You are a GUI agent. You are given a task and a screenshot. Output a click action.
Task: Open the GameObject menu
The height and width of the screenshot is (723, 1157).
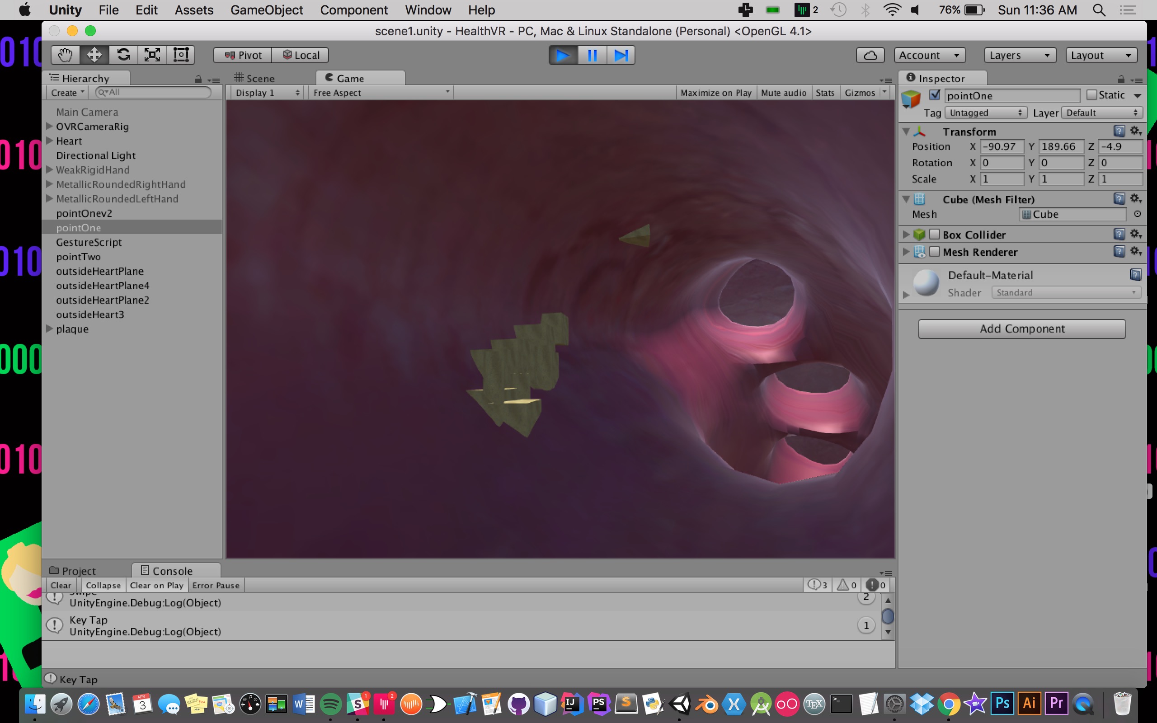(266, 9)
